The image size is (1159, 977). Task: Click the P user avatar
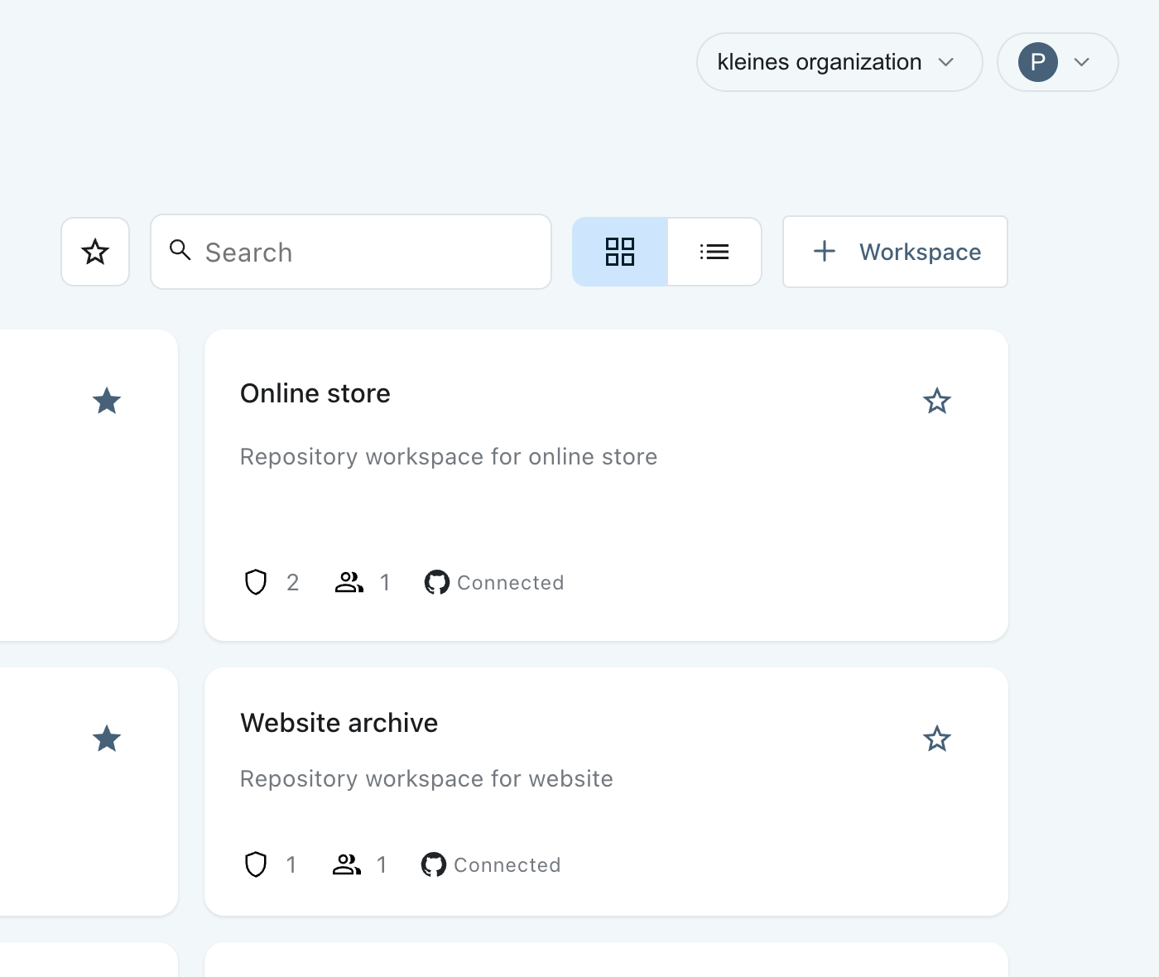[1038, 62]
